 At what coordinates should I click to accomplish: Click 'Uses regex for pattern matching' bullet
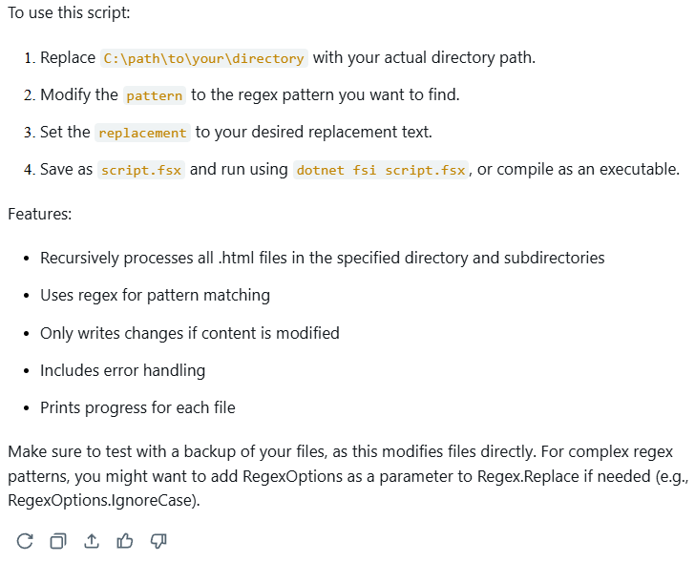tap(155, 296)
